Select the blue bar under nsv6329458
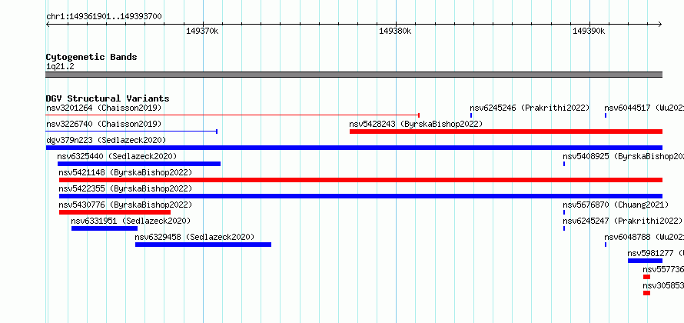 tap(203, 245)
